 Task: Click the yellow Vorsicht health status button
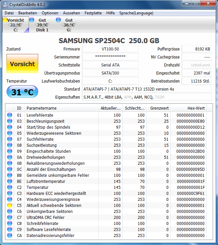(x=22, y=64)
